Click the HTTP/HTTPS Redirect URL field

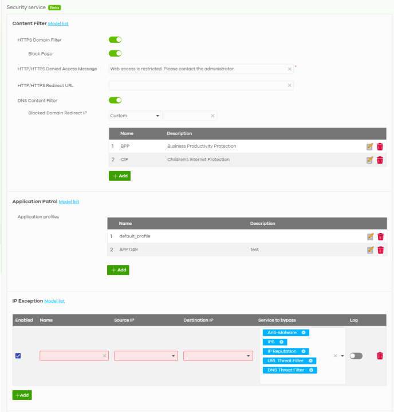tap(198, 85)
